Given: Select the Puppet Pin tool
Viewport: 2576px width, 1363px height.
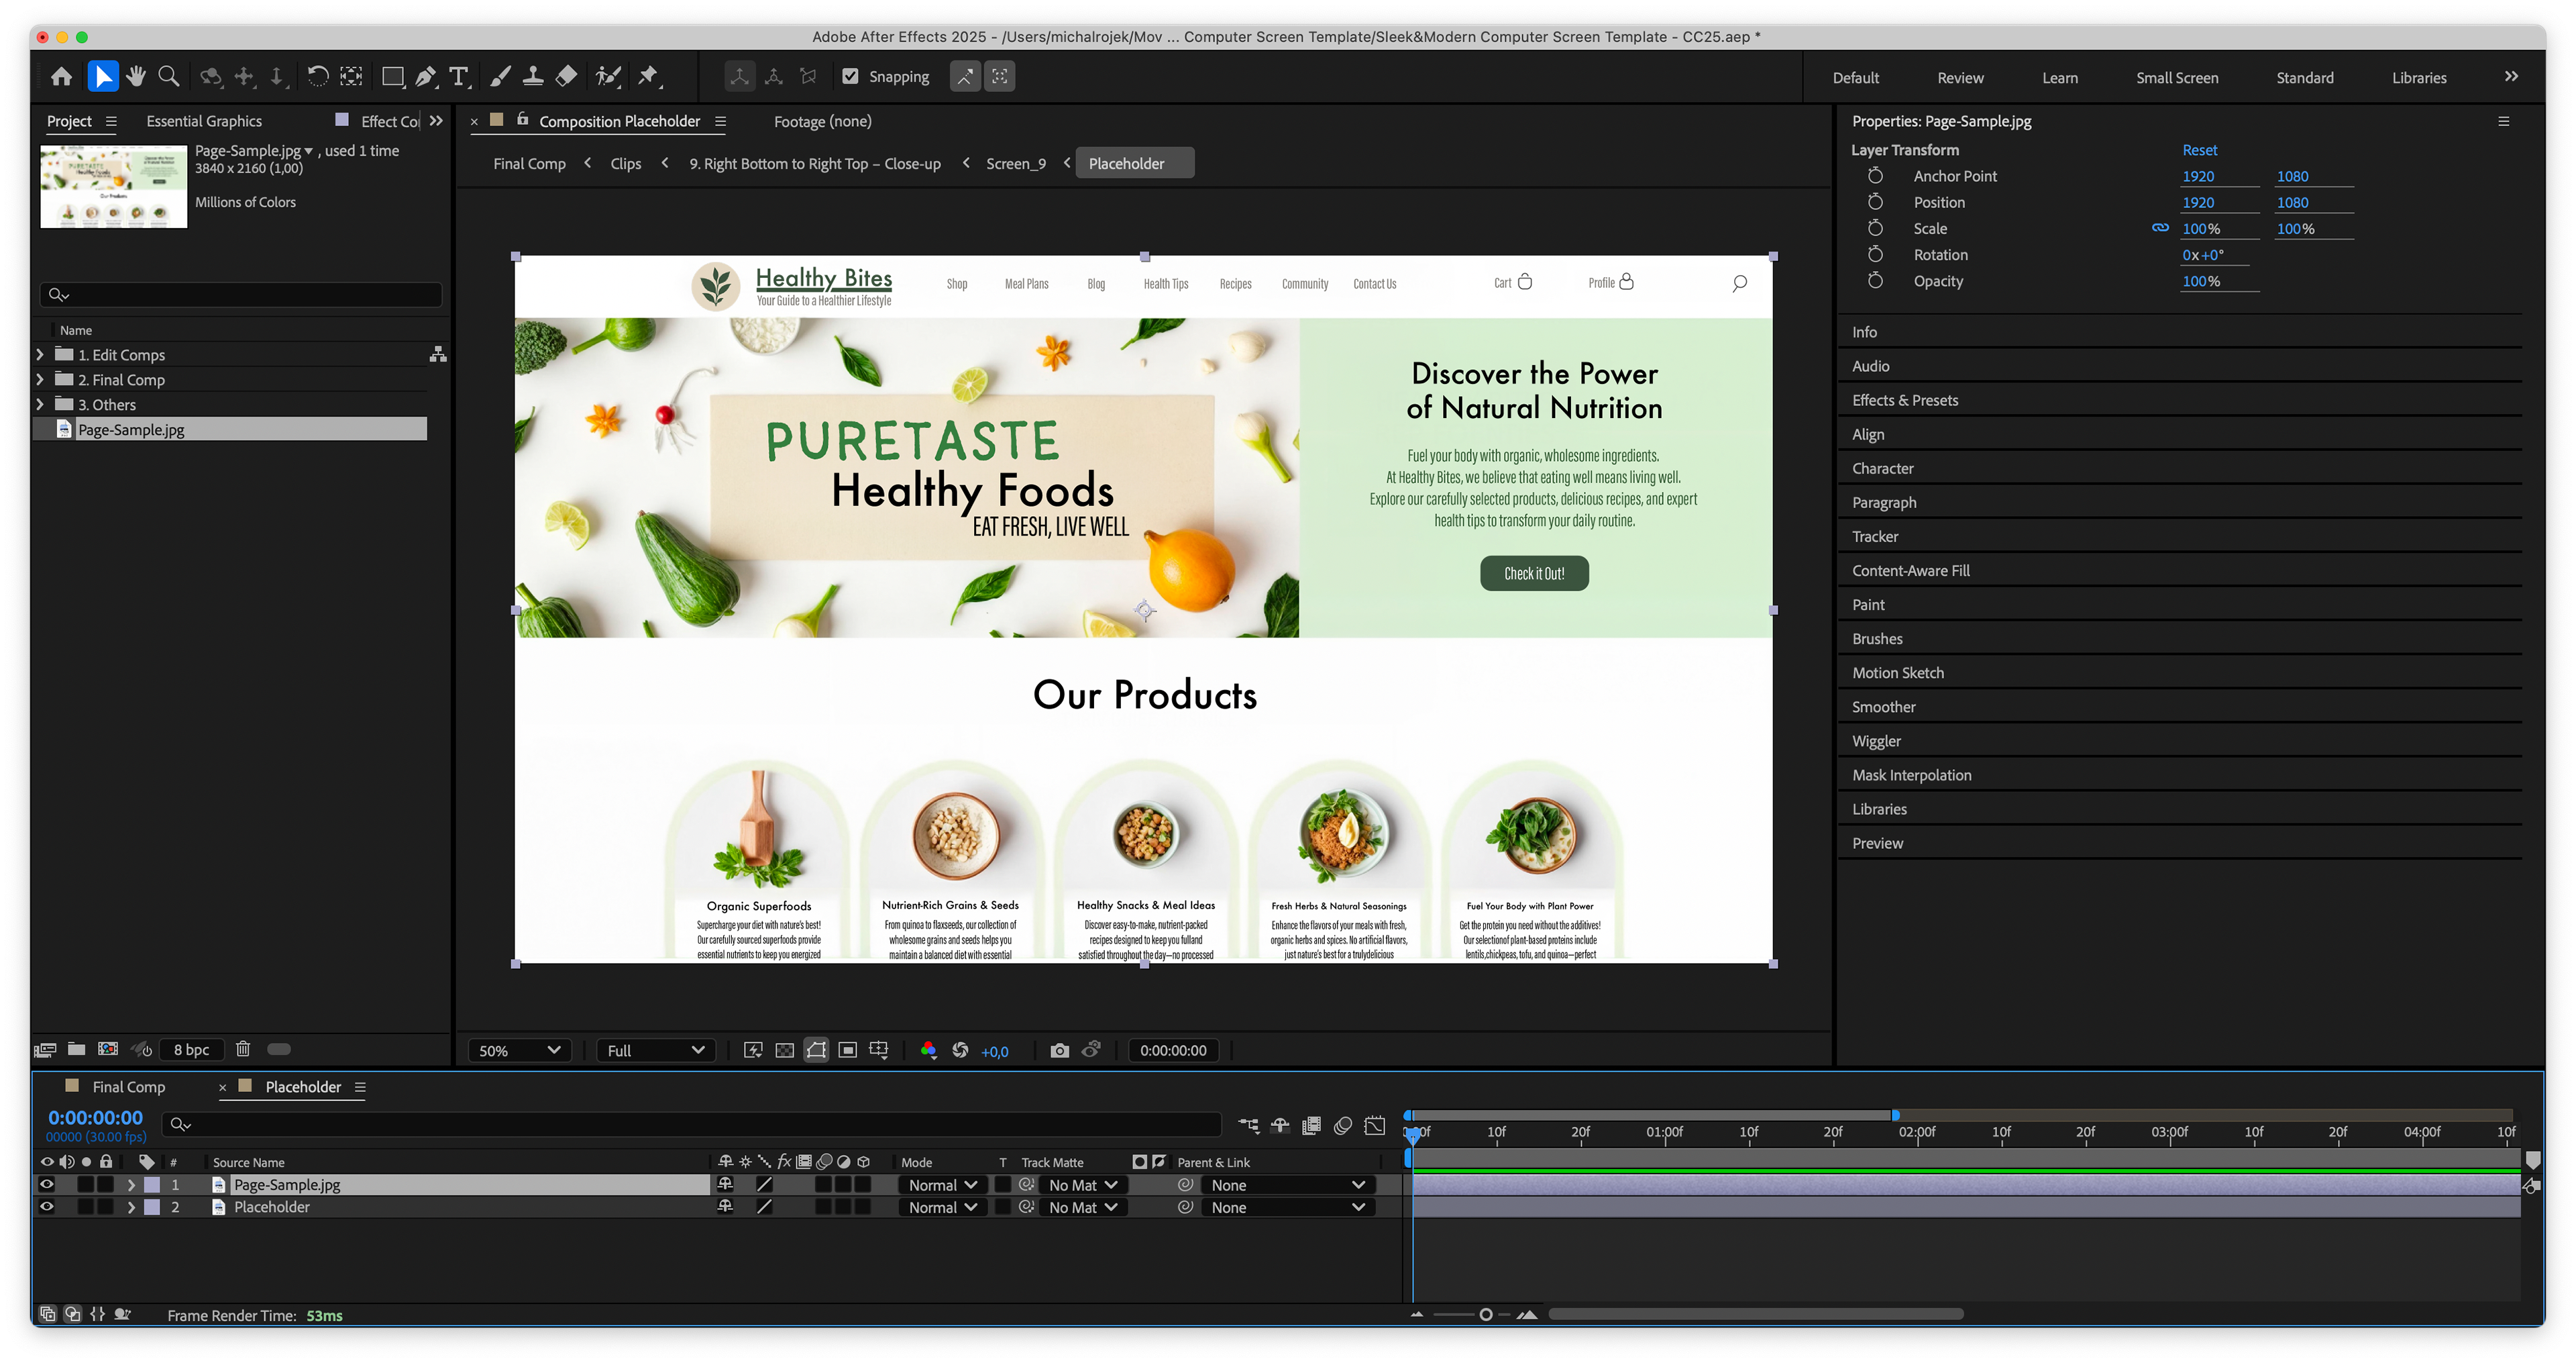Looking at the screenshot, I should pos(649,76).
